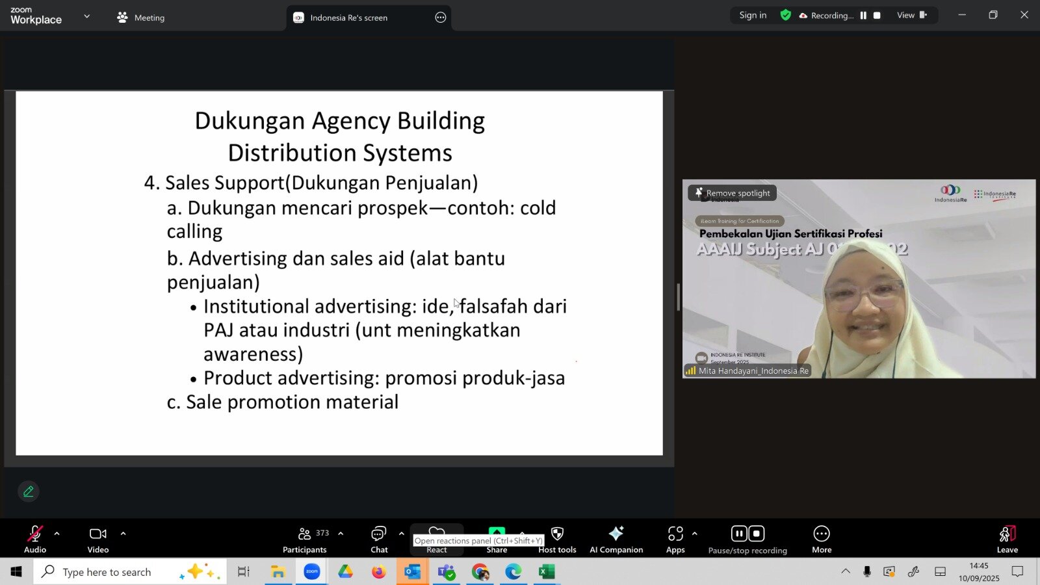Unmute the microphone Audio button
The height and width of the screenshot is (585, 1040).
(35, 539)
